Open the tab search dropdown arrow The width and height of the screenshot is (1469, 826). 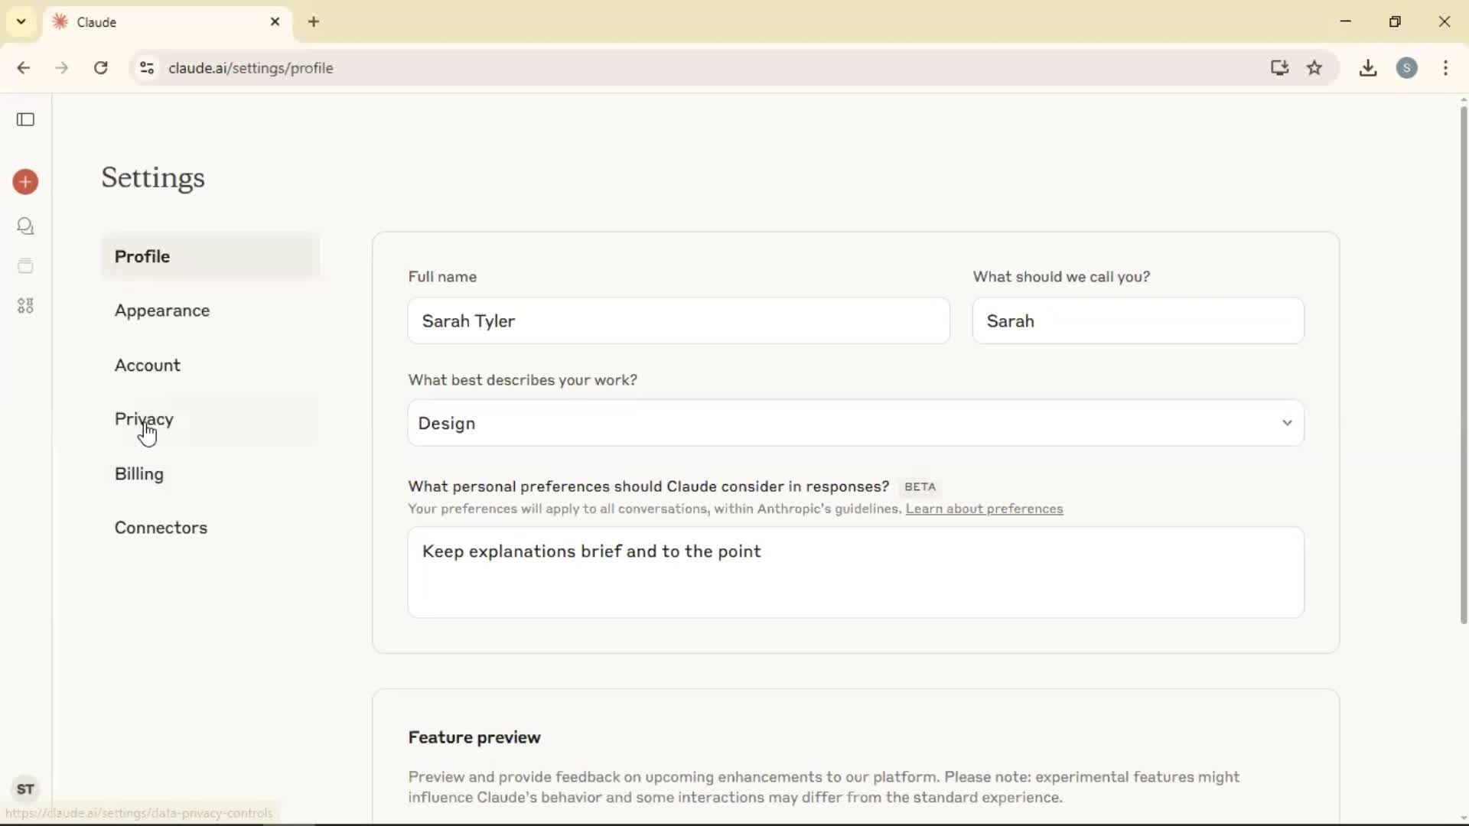[x=21, y=21]
